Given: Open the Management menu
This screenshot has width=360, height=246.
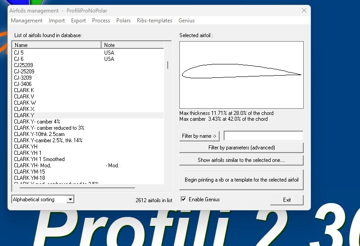Looking at the screenshot, I should click(26, 21).
